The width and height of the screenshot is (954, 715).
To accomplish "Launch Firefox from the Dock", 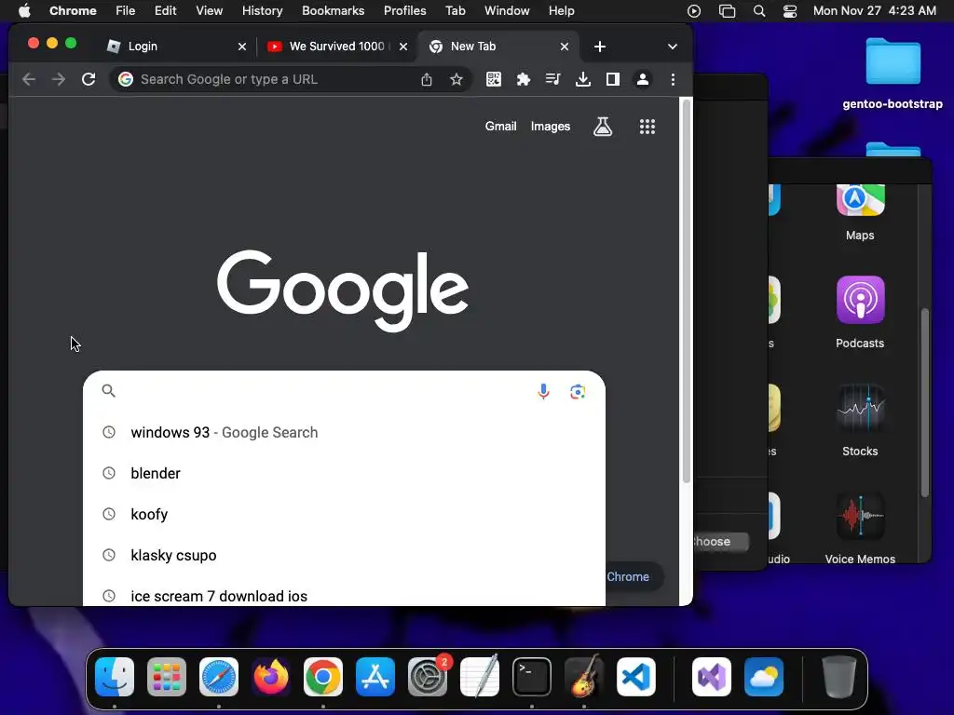I will tap(271, 677).
